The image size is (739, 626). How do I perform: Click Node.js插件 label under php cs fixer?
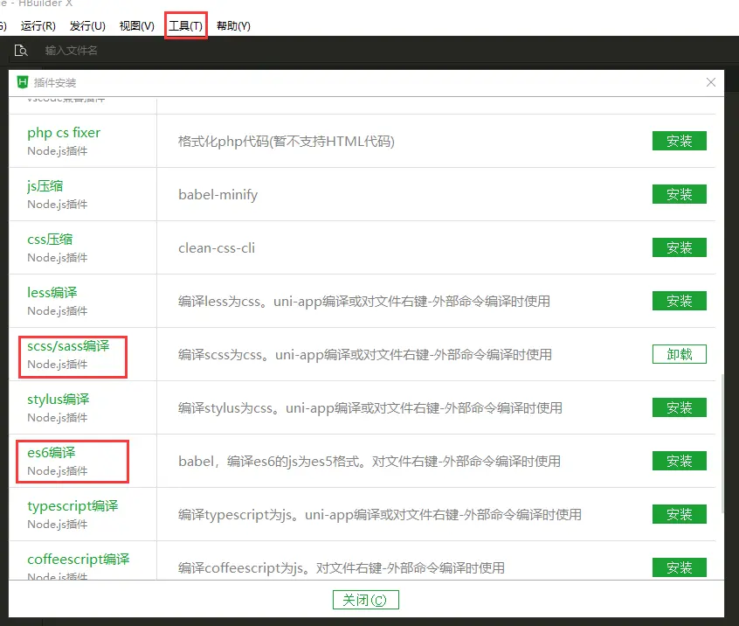[57, 151]
